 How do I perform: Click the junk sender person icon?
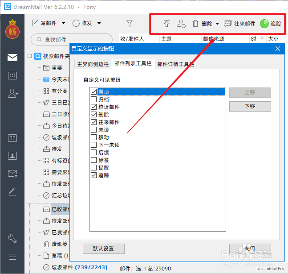point(181,24)
